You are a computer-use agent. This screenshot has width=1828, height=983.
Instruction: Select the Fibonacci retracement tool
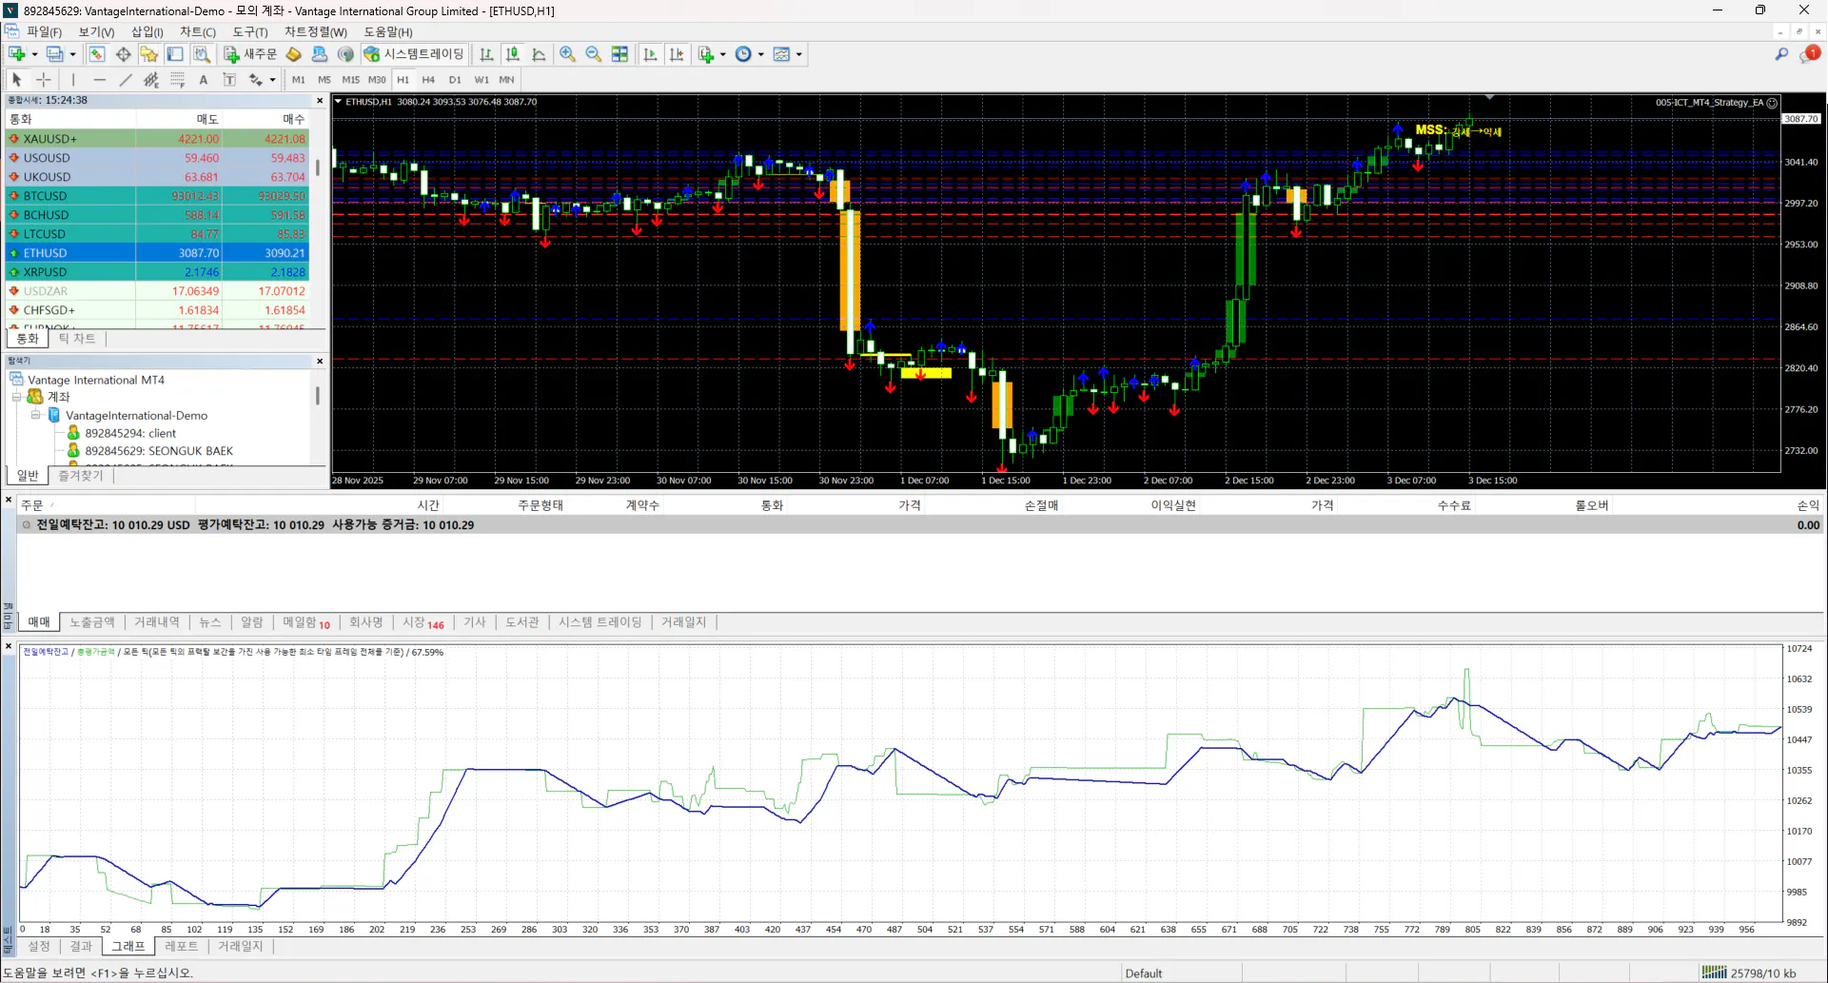tap(178, 80)
